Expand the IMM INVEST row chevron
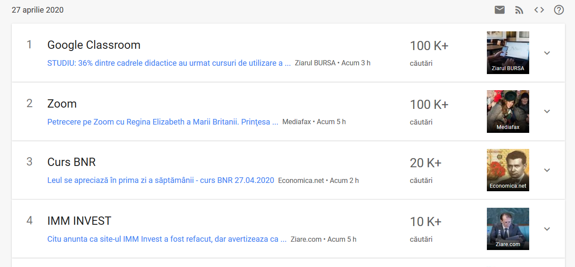Image resolution: width=575 pixels, height=267 pixels. coord(547,229)
